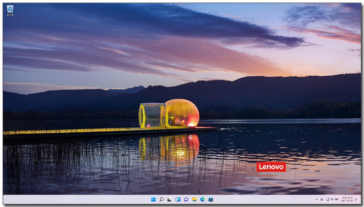Open the Windows Start menu
This screenshot has height=207, width=364.
[x=153, y=199]
